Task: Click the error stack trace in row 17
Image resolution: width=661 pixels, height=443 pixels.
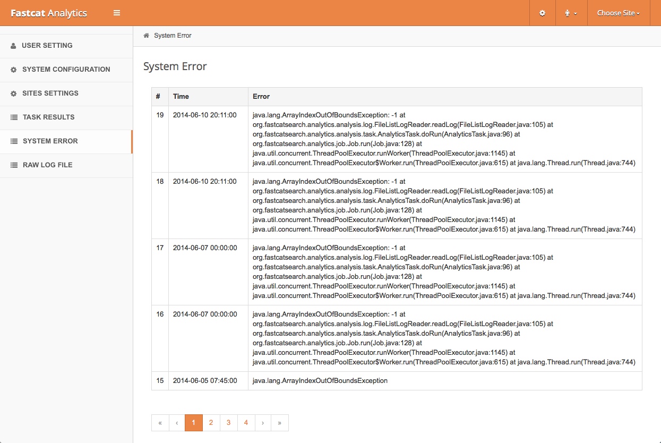Action: point(444,271)
